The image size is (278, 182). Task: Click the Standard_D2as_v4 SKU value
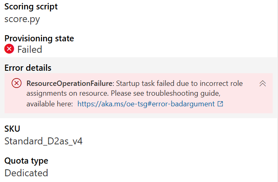pyautogui.click(x=44, y=141)
